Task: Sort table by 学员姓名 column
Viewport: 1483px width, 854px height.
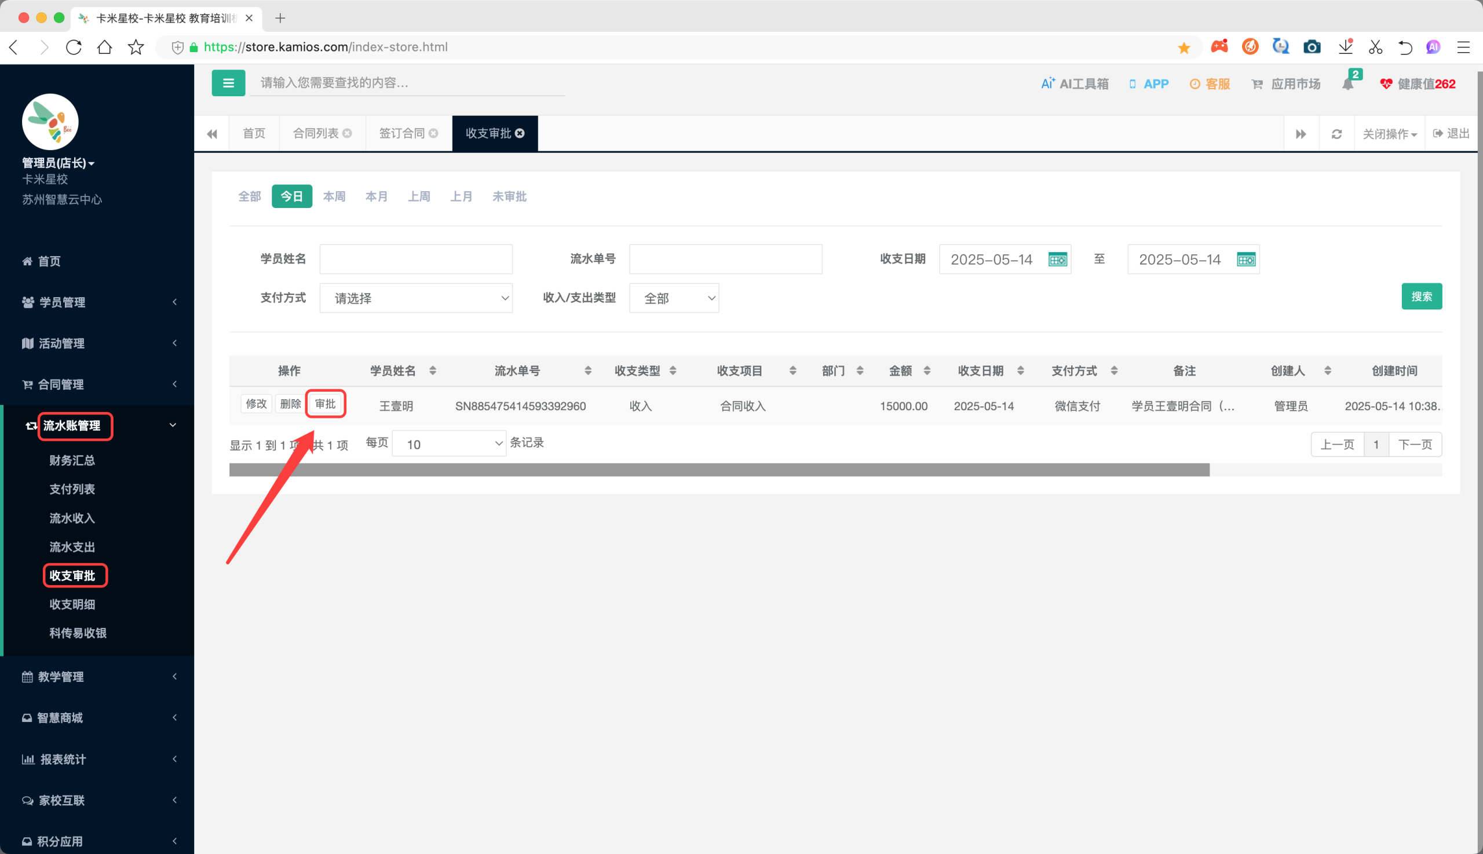Action: (432, 371)
